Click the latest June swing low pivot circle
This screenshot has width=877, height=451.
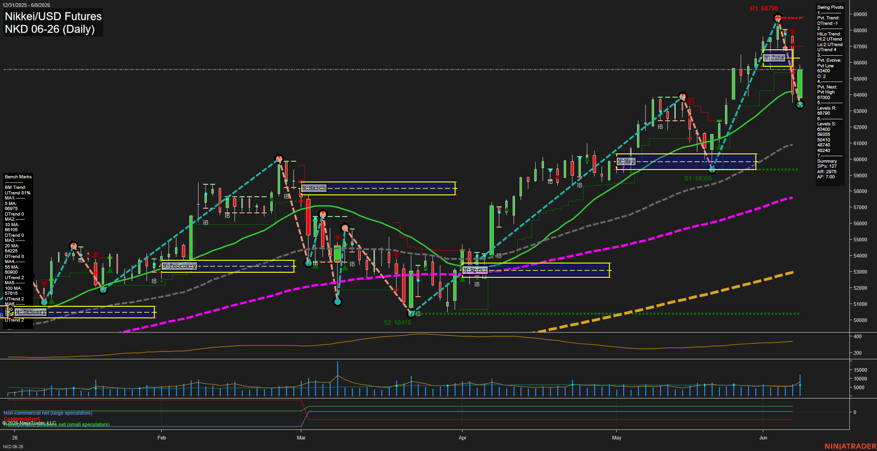(x=800, y=105)
